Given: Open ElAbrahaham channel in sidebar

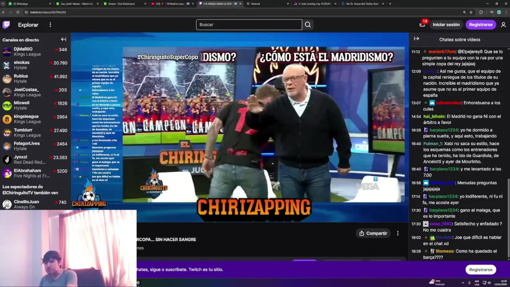Looking at the screenshot, I should coord(35,173).
